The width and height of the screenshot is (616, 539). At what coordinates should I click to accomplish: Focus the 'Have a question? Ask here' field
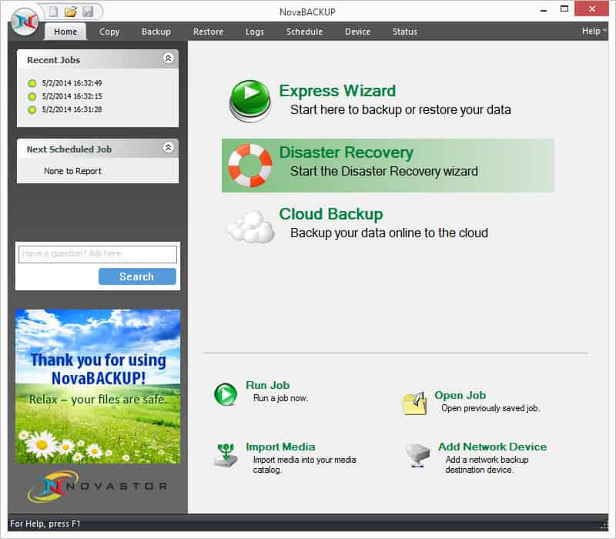click(x=98, y=254)
